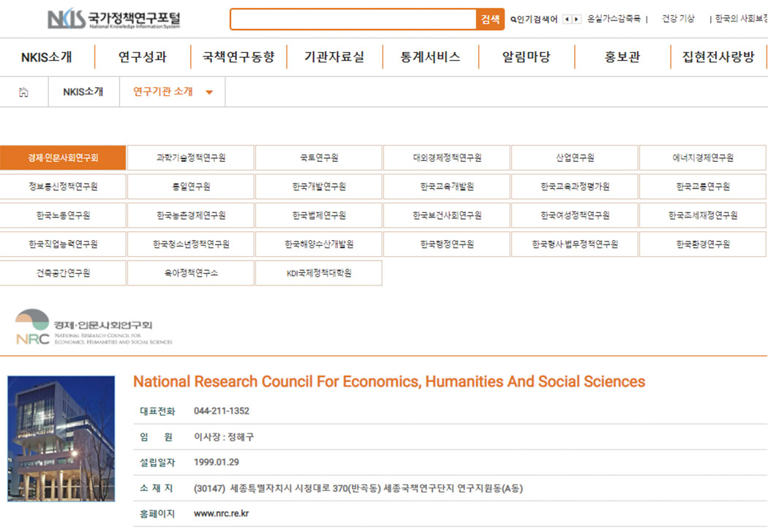Select the 한국환경연구원 institute tab

pos(703,245)
